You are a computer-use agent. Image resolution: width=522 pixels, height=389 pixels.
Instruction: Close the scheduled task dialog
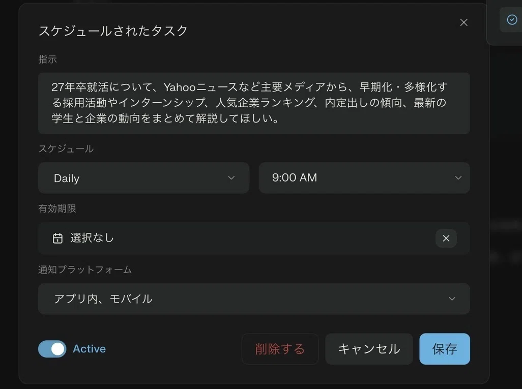(x=463, y=22)
